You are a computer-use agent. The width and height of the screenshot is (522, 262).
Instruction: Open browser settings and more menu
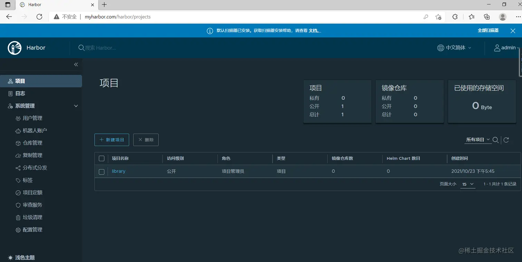(518, 17)
